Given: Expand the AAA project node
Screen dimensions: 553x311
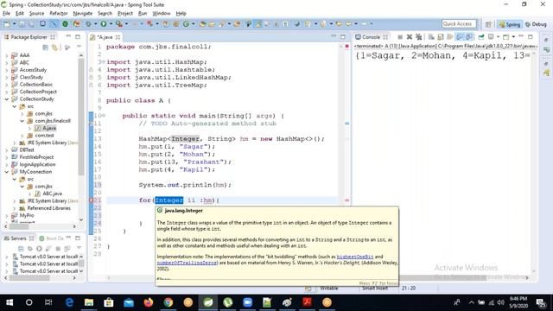Looking at the screenshot, I should (x=6, y=55).
